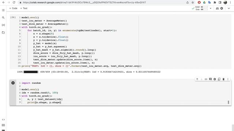
Task: Click the tqdm progress bar output
Action: (x=31, y=72)
